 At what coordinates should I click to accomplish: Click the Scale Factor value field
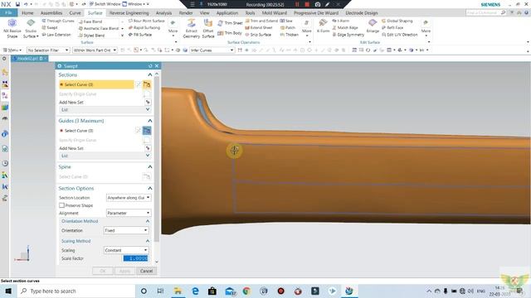135,258
